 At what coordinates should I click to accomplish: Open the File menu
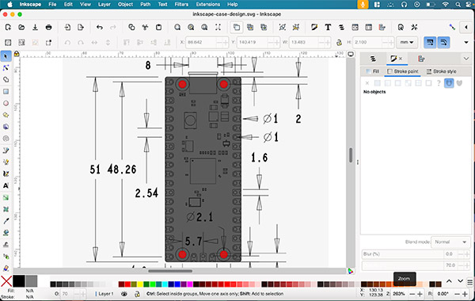52,4
